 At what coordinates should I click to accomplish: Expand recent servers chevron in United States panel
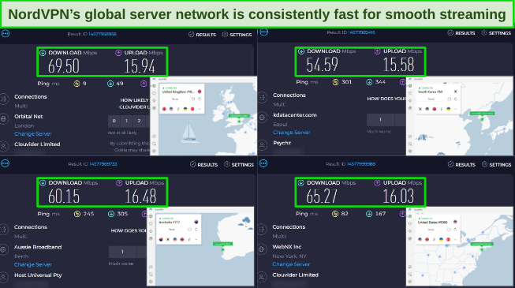(x=455, y=240)
